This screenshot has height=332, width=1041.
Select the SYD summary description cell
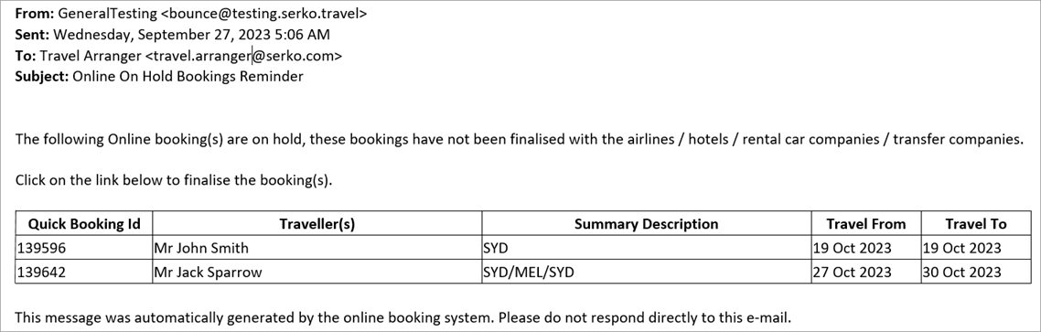647,248
